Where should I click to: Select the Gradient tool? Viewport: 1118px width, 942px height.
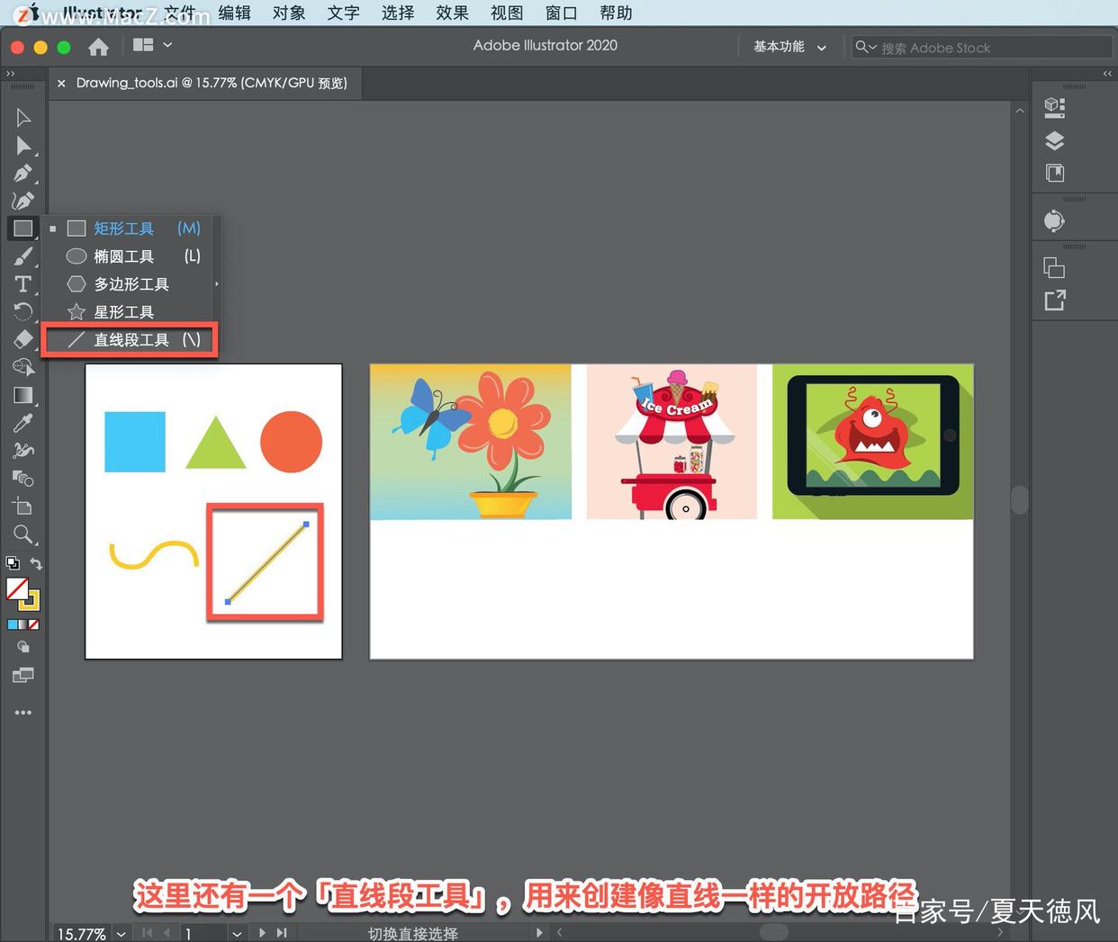[23, 396]
